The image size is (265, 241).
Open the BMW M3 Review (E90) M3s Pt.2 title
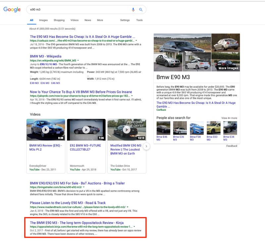46,147
